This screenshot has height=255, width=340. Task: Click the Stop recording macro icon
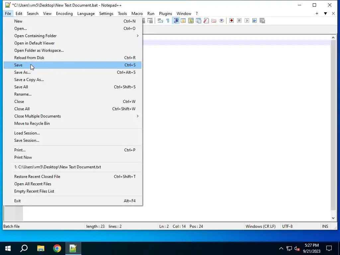click(x=239, y=21)
